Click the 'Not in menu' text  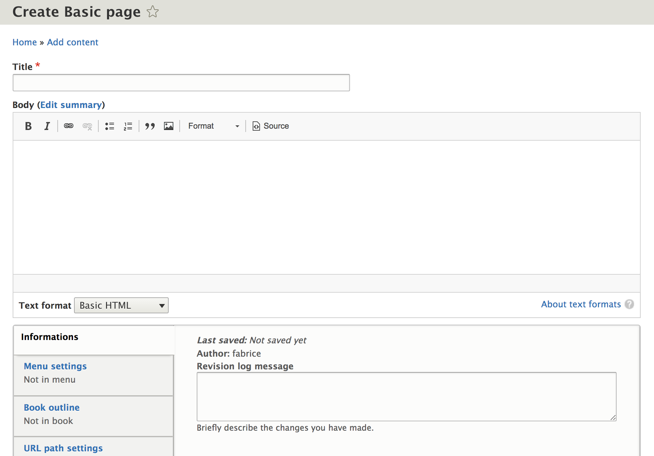tap(50, 380)
